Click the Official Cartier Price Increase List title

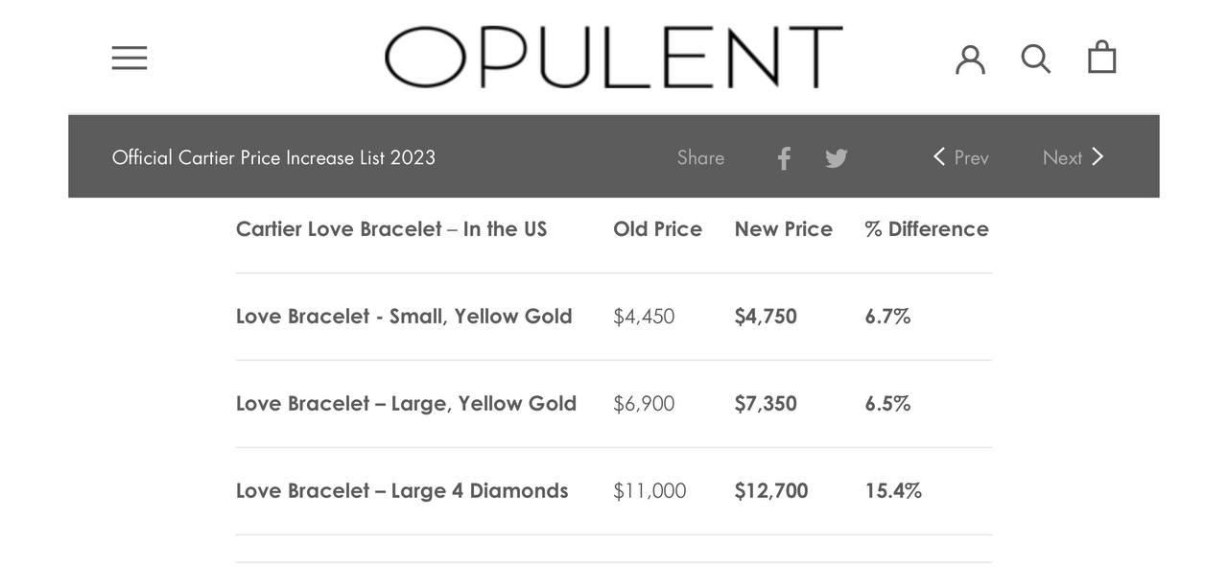[x=273, y=157]
